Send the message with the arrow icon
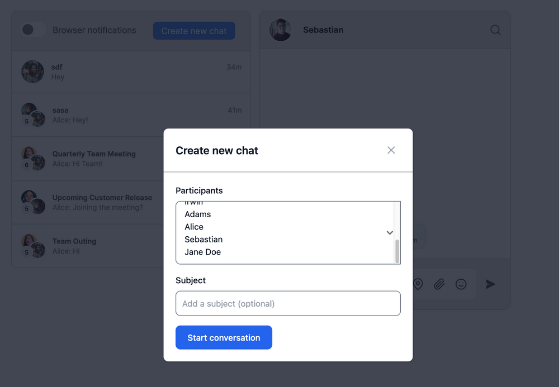The height and width of the screenshot is (387, 559). point(490,284)
